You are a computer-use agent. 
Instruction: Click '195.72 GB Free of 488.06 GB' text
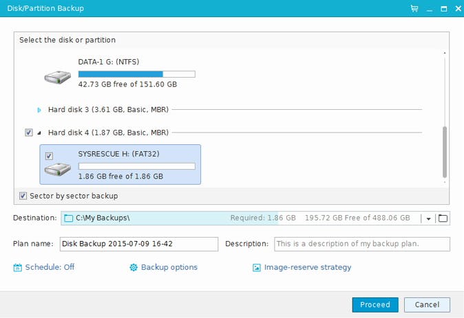(x=357, y=218)
